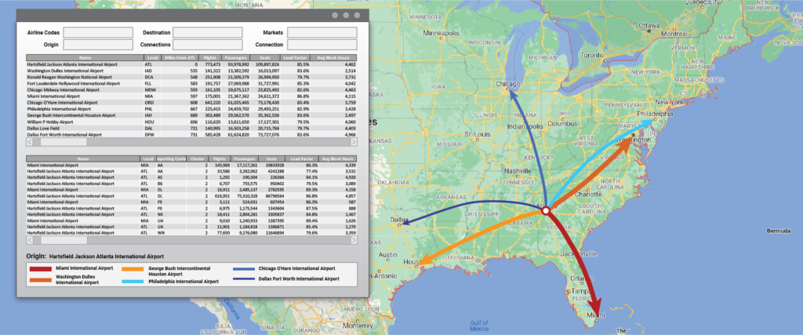Click the upper table's right scroll arrow
Screen dimensions: 803x335
(354, 142)
